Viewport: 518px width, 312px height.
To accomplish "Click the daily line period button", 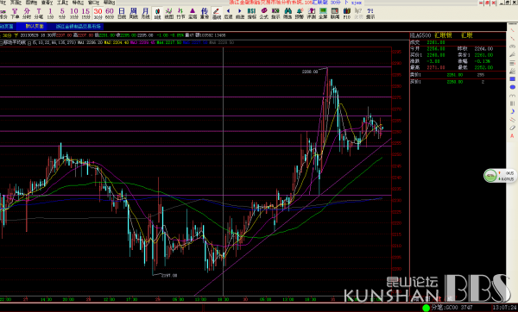I will [122, 13].
